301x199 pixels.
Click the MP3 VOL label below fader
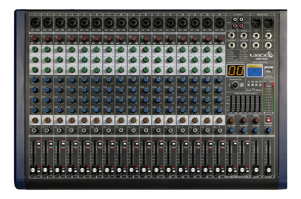coord(244,177)
